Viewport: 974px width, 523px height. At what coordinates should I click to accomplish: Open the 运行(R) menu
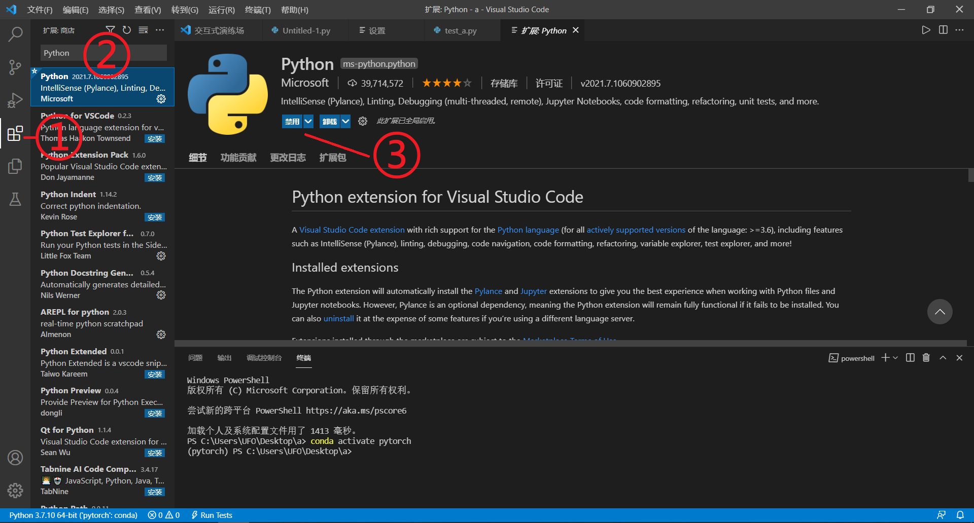pyautogui.click(x=221, y=10)
